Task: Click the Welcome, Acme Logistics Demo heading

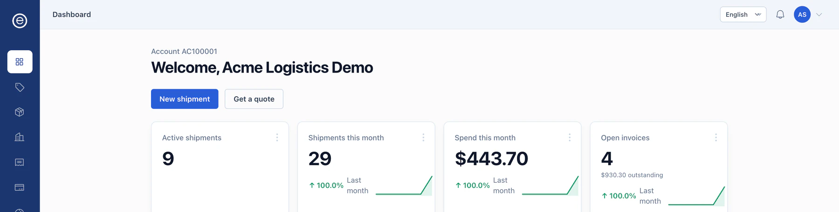Action: tap(262, 67)
